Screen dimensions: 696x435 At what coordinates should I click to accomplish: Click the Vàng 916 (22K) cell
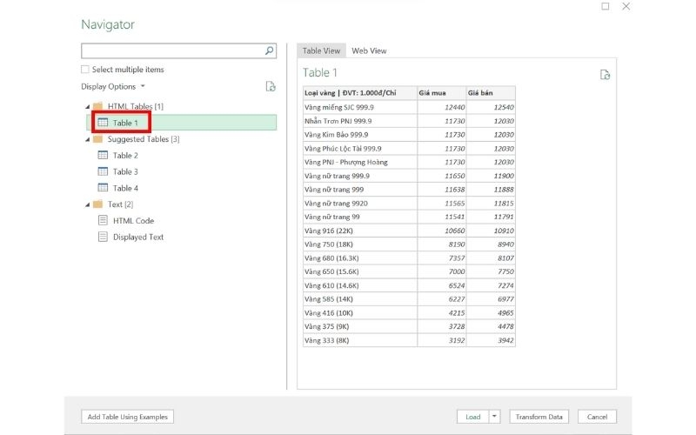point(360,231)
